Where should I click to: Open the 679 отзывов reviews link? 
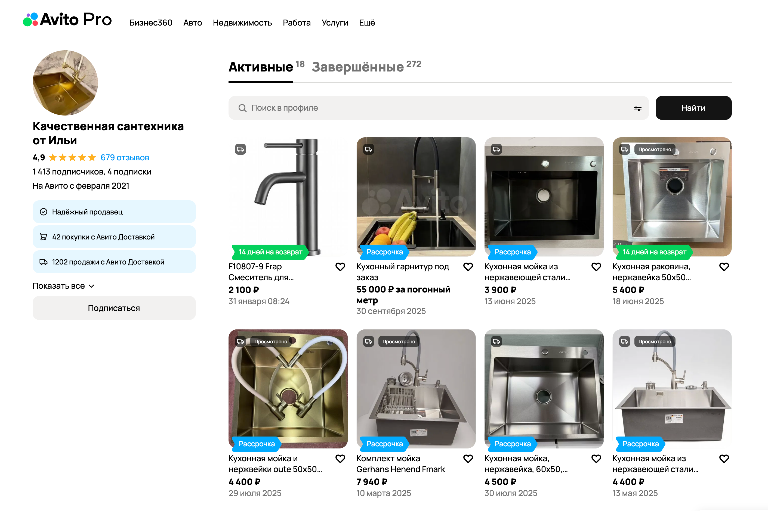tap(125, 158)
